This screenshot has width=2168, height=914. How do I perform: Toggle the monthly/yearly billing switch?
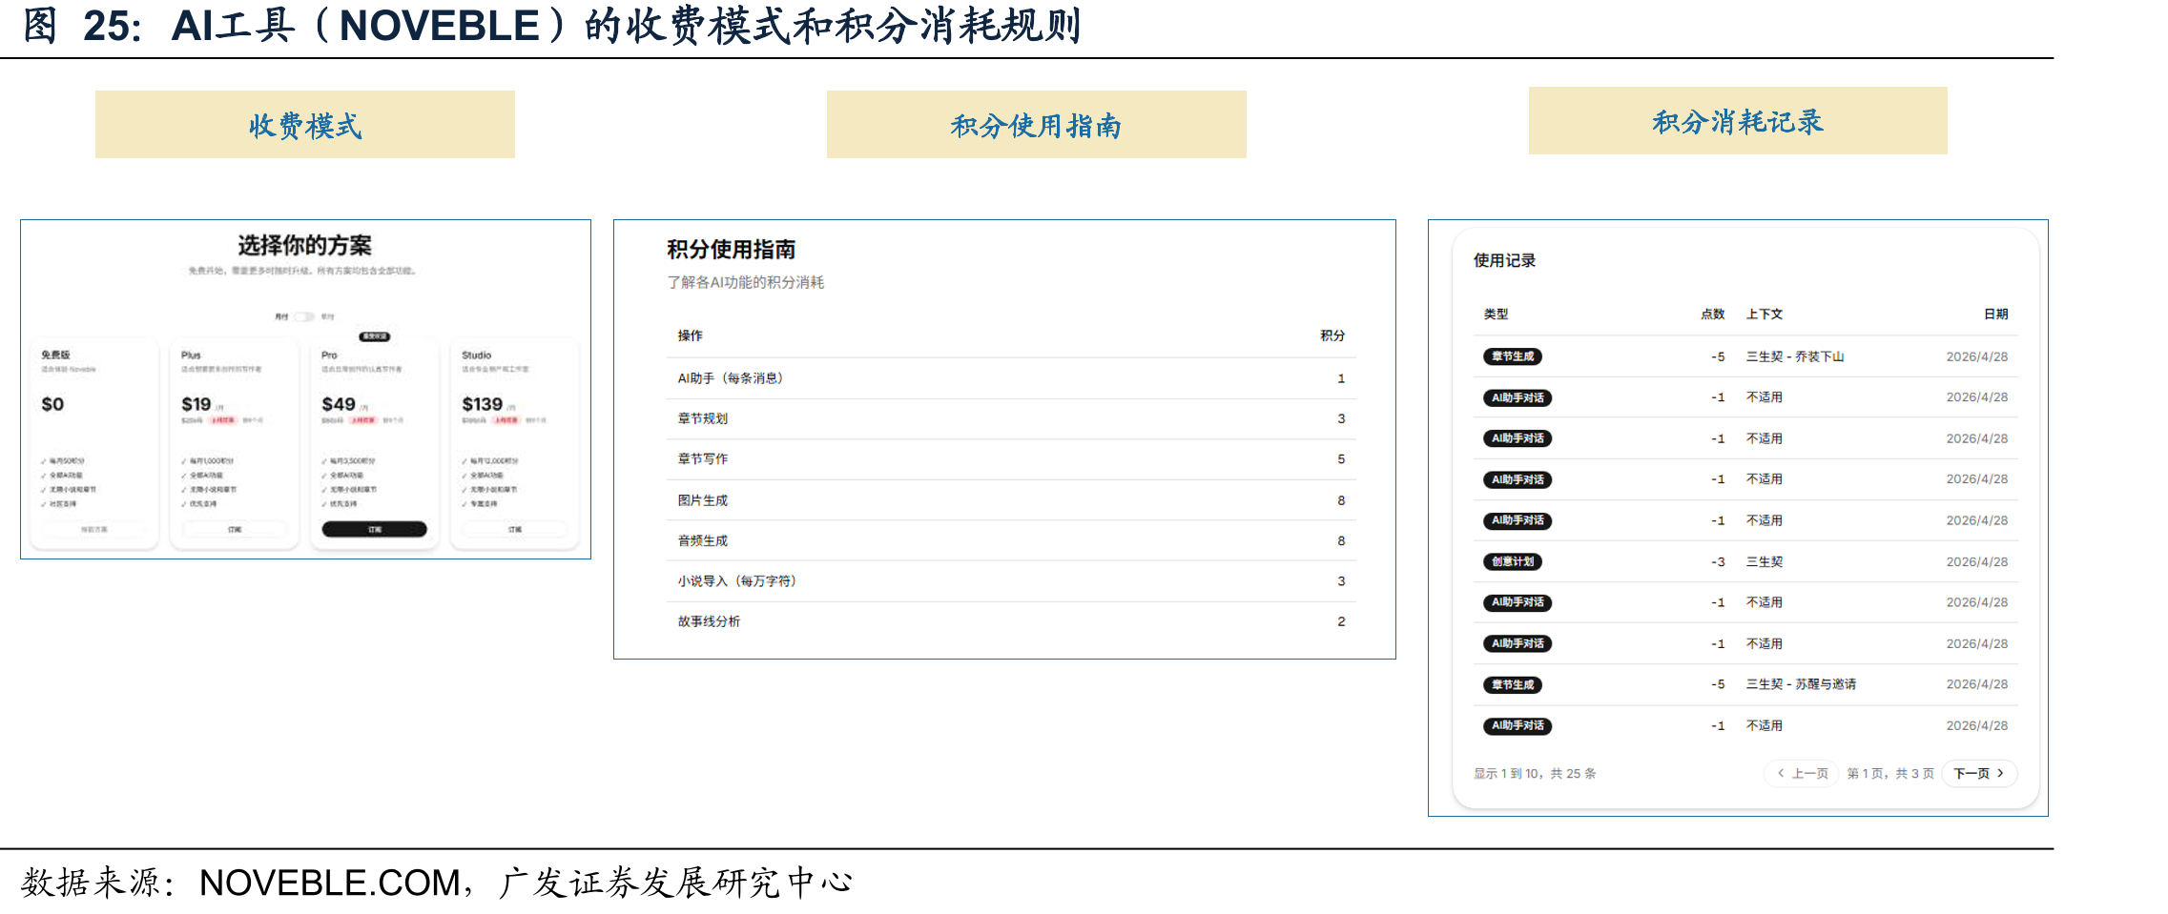coord(304,316)
